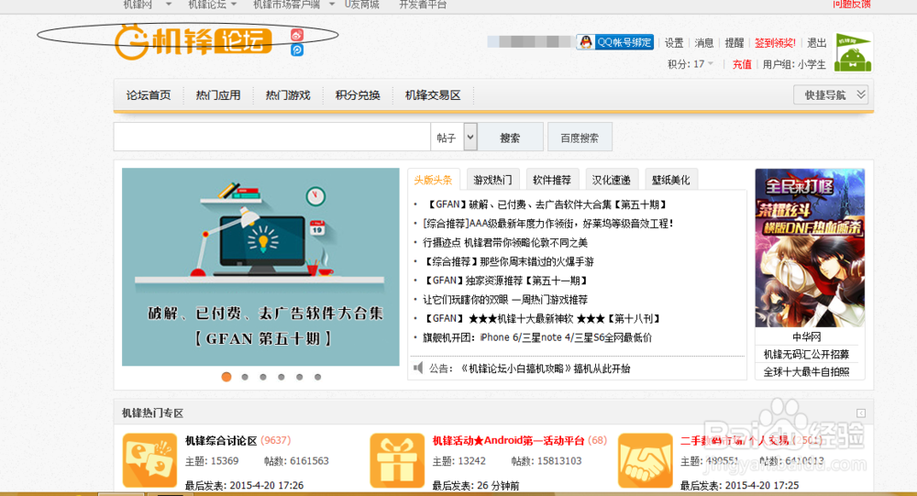Open the 积分兑换 nav item
917x496 pixels.
pyautogui.click(x=358, y=95)
